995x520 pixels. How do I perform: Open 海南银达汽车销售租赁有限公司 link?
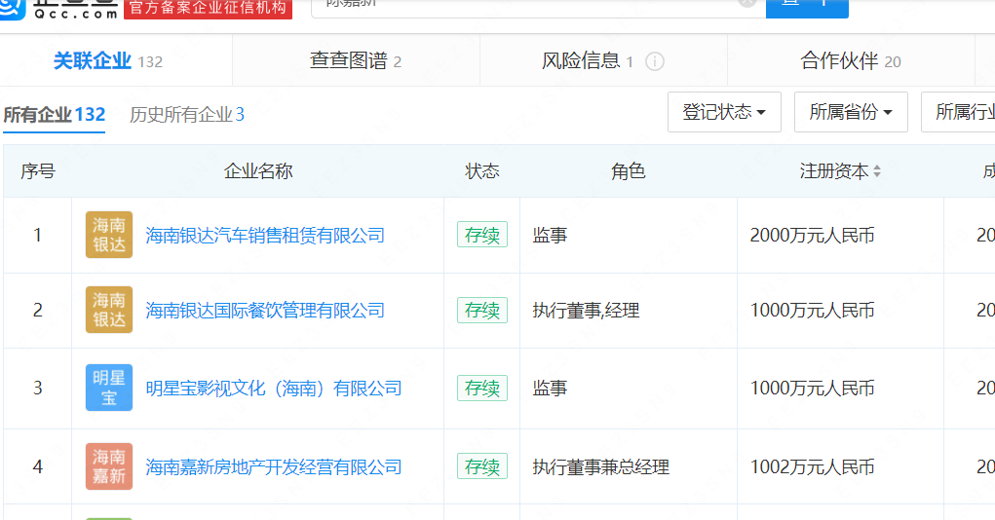pyautogui.click(x=265, y=236)
